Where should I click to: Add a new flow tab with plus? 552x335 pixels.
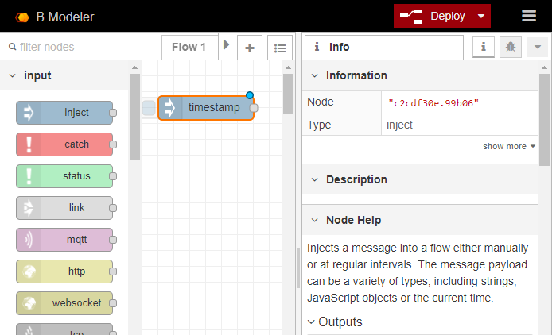pos(250,48)
